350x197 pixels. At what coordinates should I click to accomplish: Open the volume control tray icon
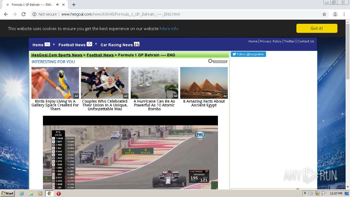point(311,193)
